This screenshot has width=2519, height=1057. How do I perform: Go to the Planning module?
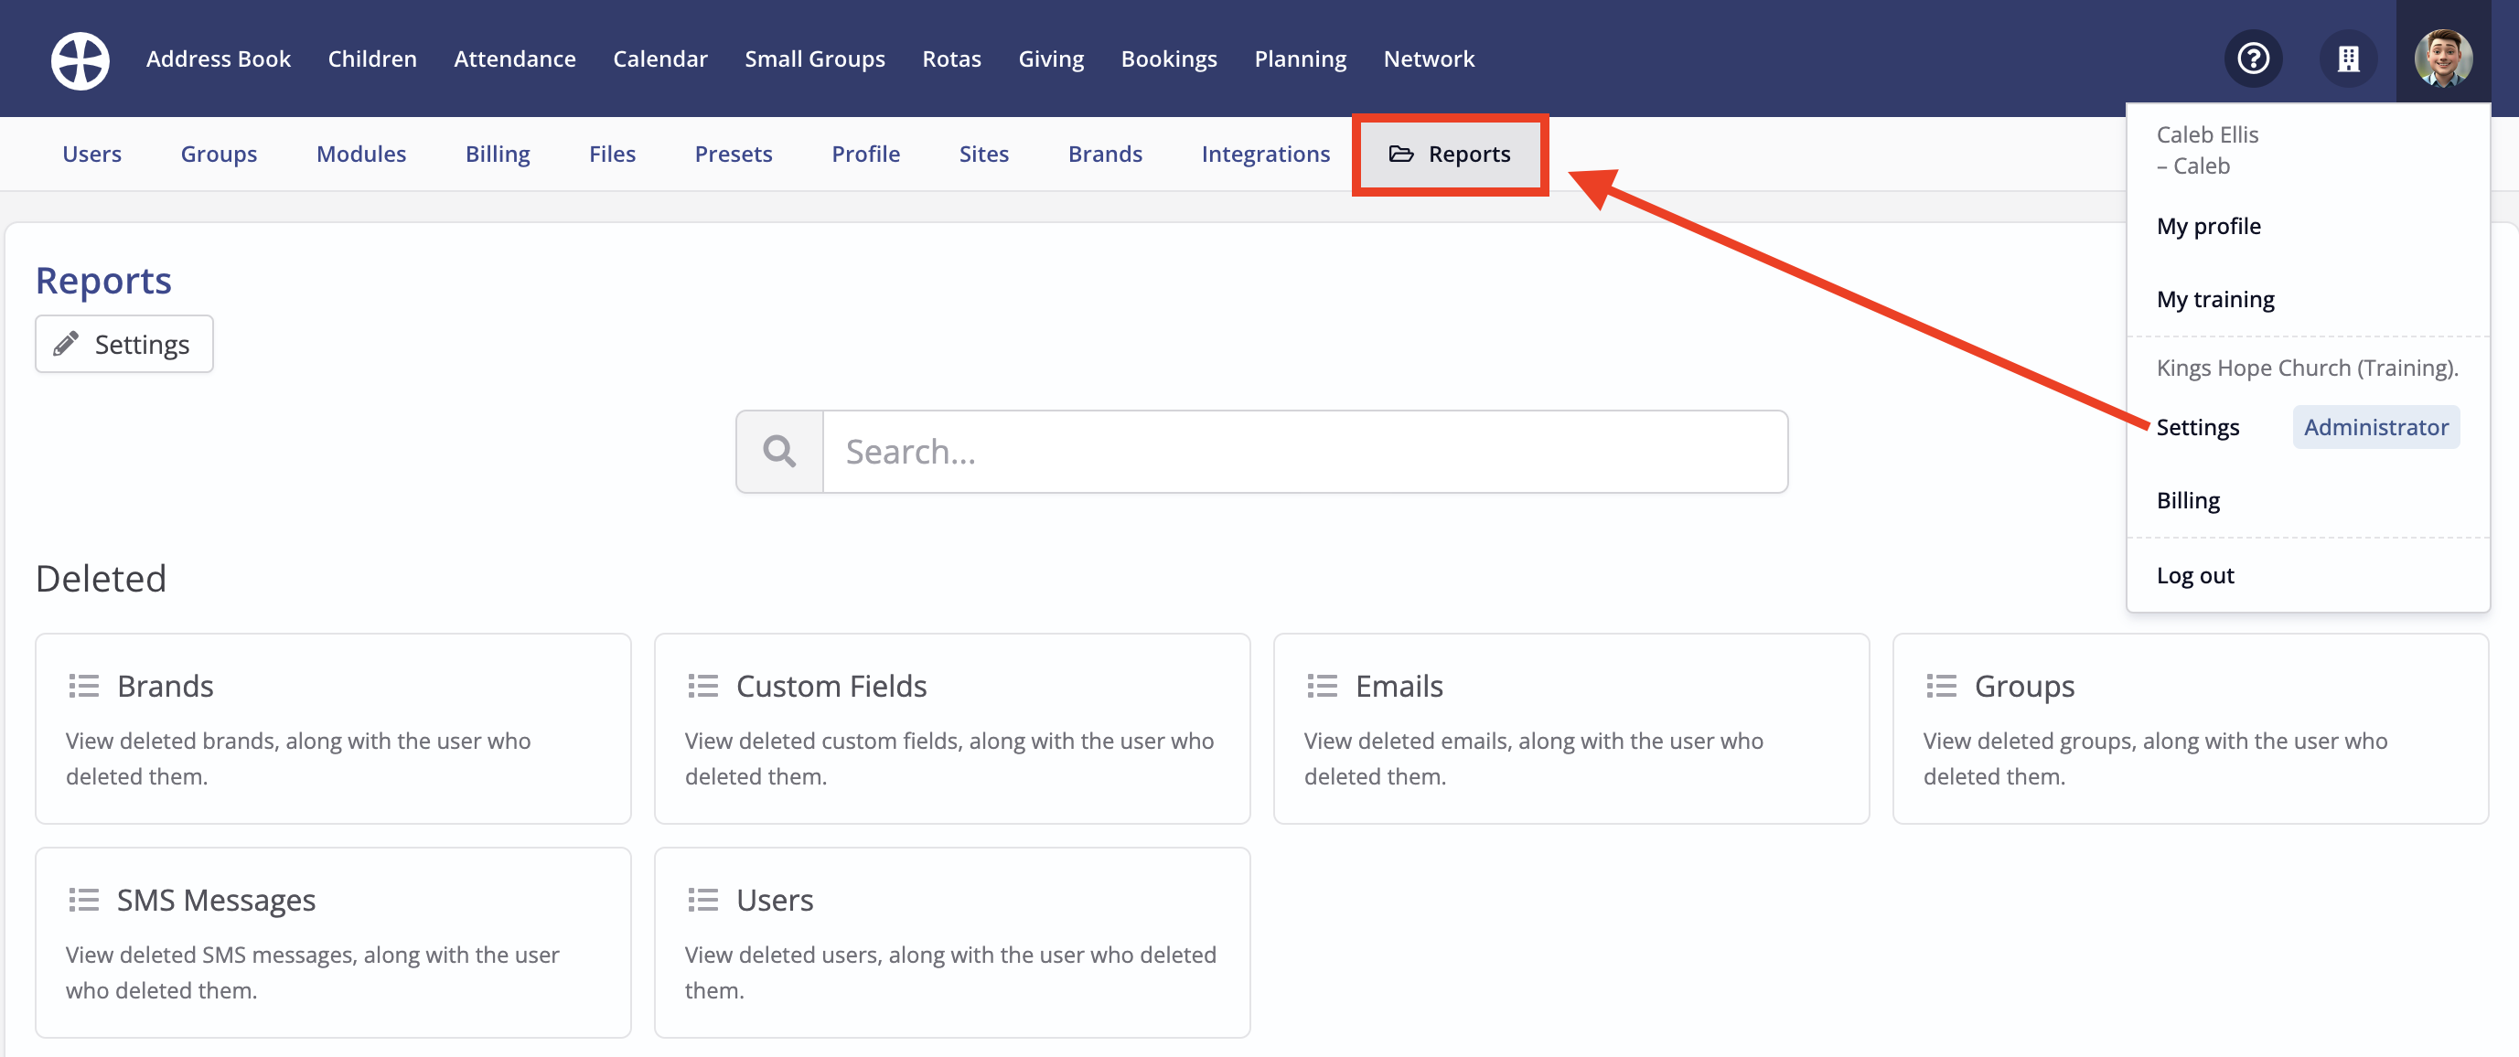(x=1300, y=59)
